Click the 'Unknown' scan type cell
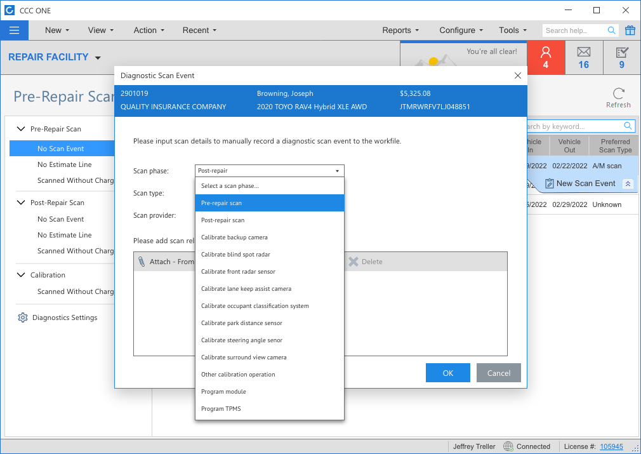The image size is (641, 454). tap(607, 204)
